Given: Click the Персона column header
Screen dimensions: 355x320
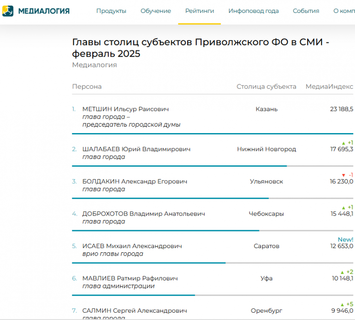Looking at the screenshot, I should [x=87, y=87].
